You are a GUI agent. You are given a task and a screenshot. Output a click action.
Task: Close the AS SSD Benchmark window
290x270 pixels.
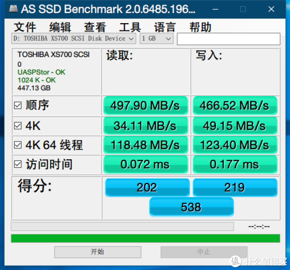(x=271, y=9)
